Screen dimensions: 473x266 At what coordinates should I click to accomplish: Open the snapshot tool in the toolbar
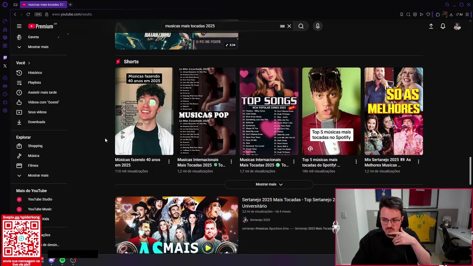(x=408, y=14)
